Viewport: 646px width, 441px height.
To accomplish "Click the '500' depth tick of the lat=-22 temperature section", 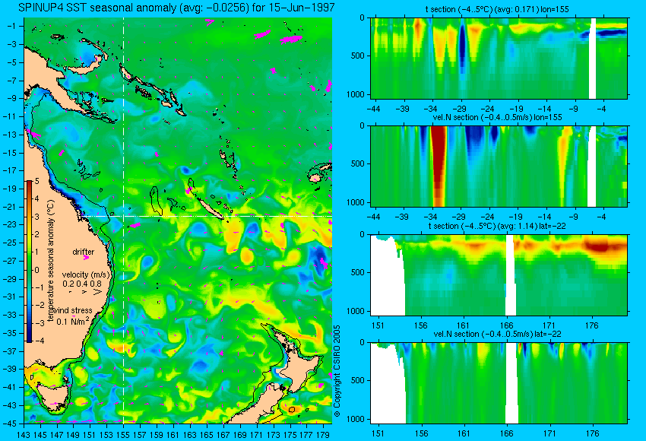I will point(357,272).
